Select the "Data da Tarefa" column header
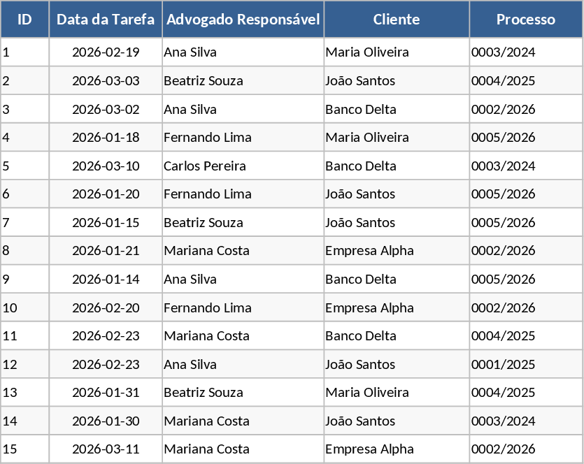584x464 pixels. pos(106,20)
